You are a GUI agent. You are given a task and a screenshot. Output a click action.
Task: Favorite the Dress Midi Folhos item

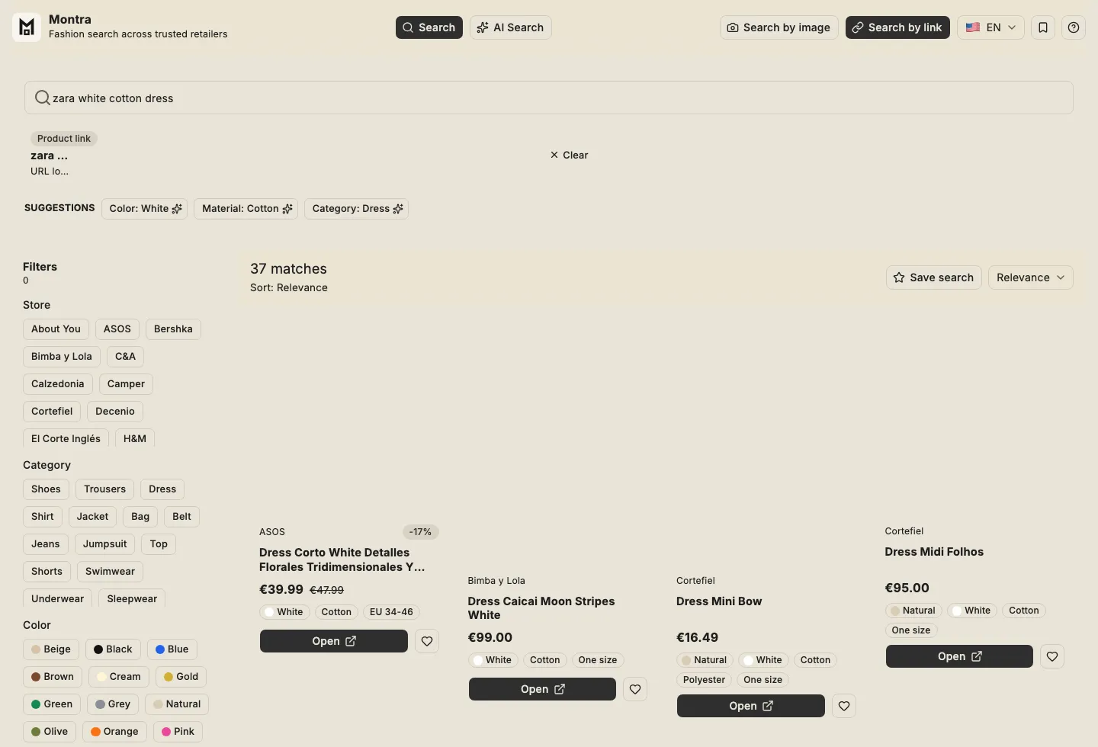[x=1052, y=656]
